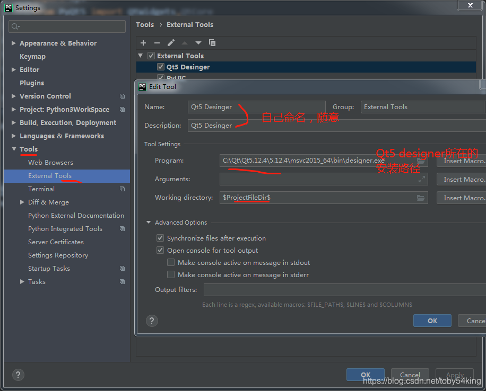Click project-level icon next to Startup Tasks

click(x=123, y=269)
